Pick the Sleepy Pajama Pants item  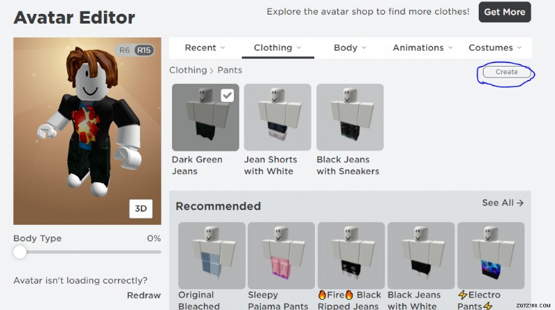tap(282, 255)
